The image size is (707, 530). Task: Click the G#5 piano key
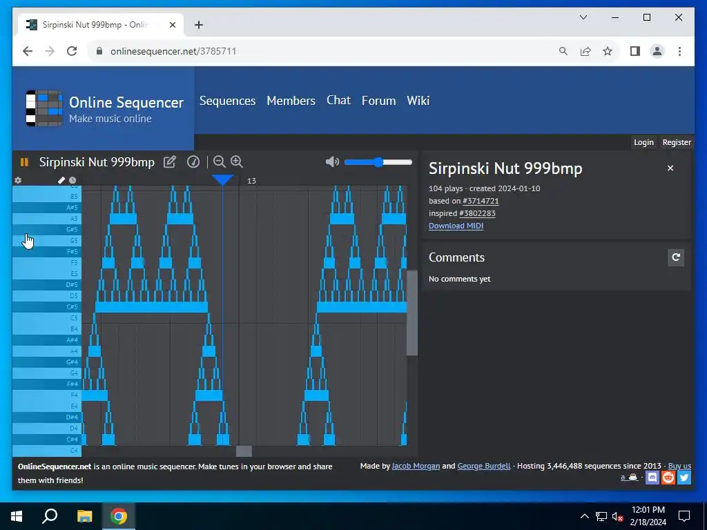coord(46,229)
